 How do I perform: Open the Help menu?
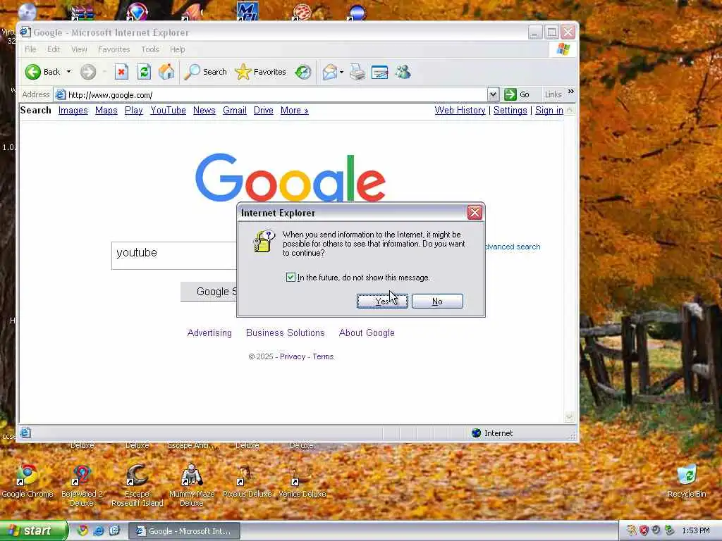pos(177,49)
